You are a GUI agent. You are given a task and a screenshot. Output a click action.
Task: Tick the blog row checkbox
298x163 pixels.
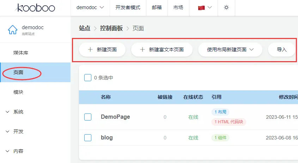coord(88,138)
